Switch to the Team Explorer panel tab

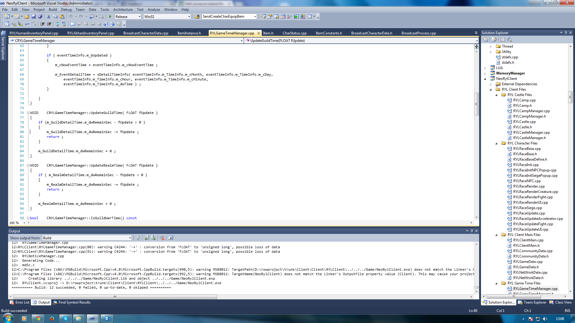(532, 302)
